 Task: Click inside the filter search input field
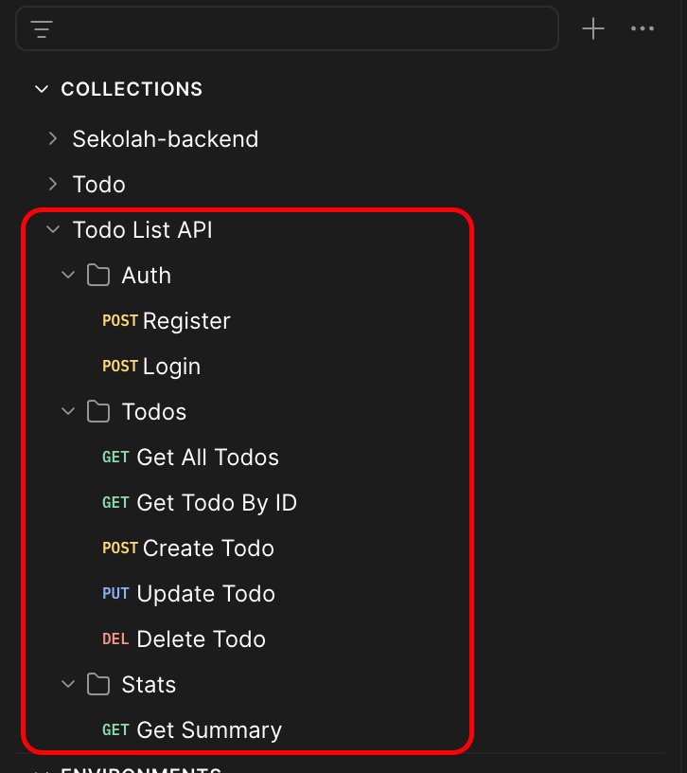[306, 28]
